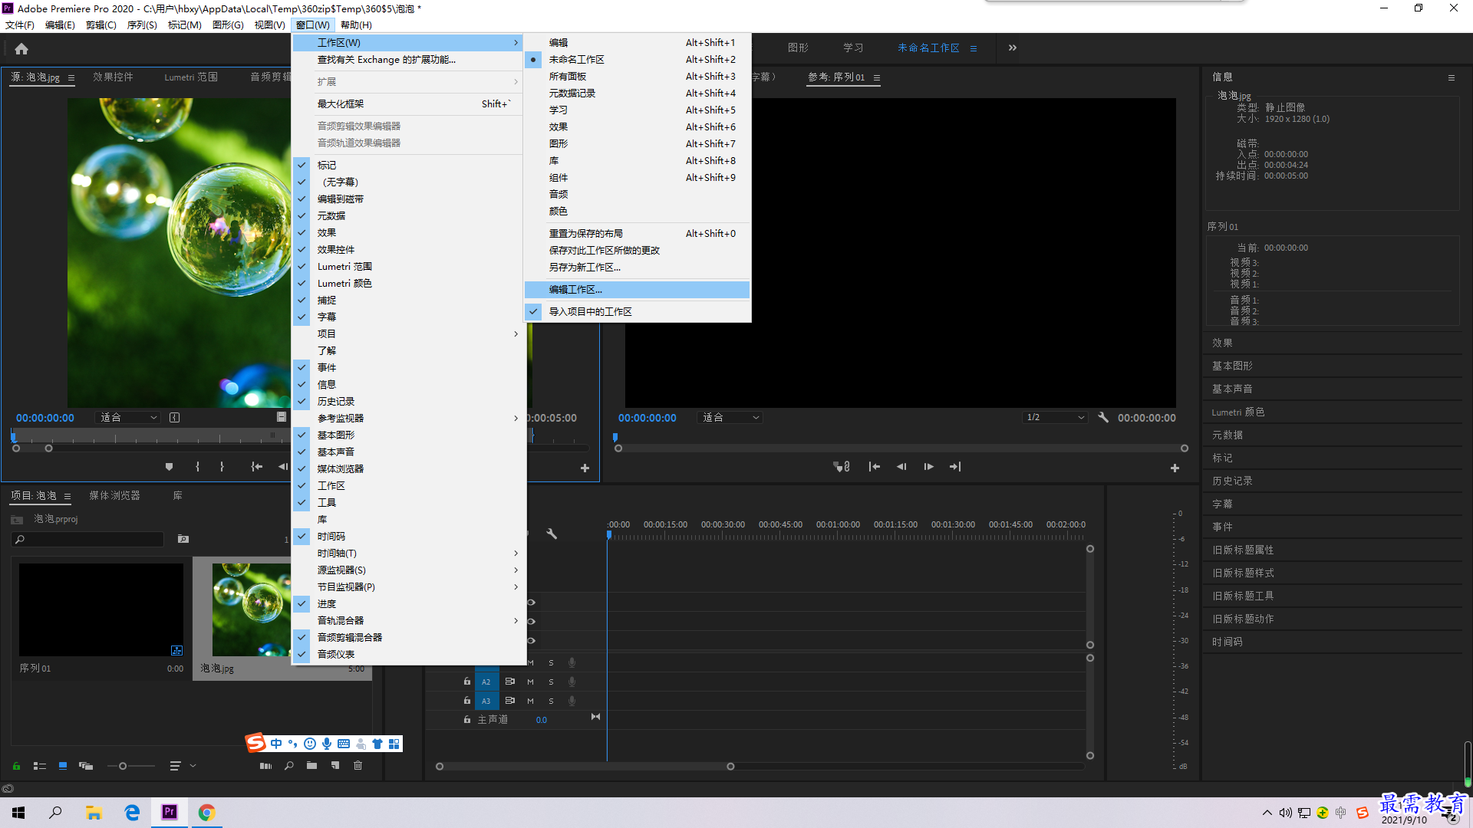Switch to 媒体浏览器 tab

(x=114, y=496)
